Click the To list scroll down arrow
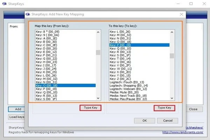210x140 pixels. 172,98
